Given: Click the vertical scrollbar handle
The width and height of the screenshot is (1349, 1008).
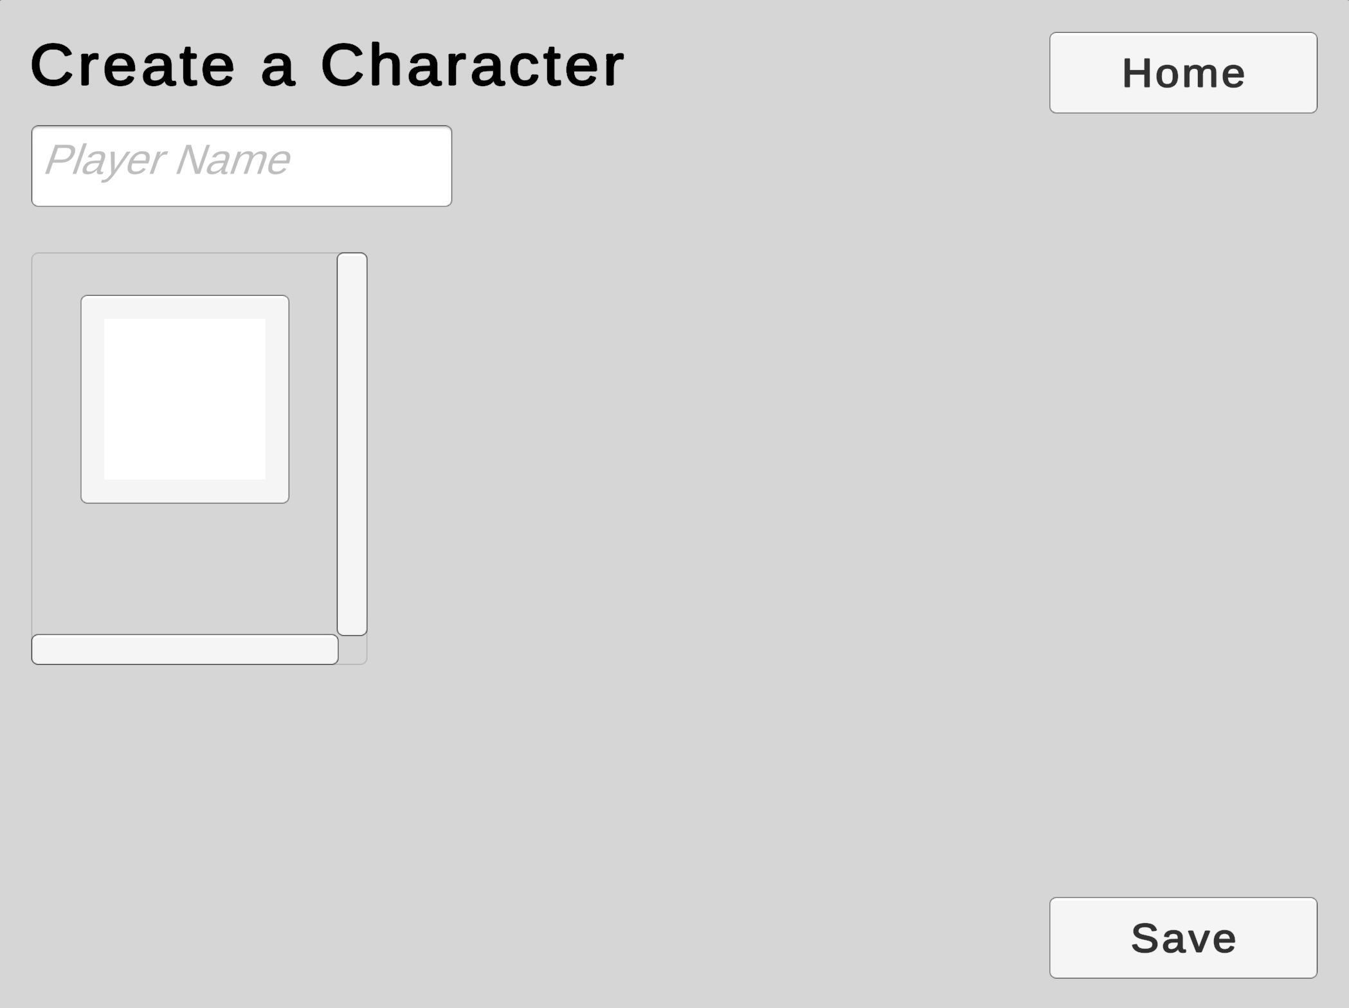Looking at the screenshot, I should click(352, 444).
